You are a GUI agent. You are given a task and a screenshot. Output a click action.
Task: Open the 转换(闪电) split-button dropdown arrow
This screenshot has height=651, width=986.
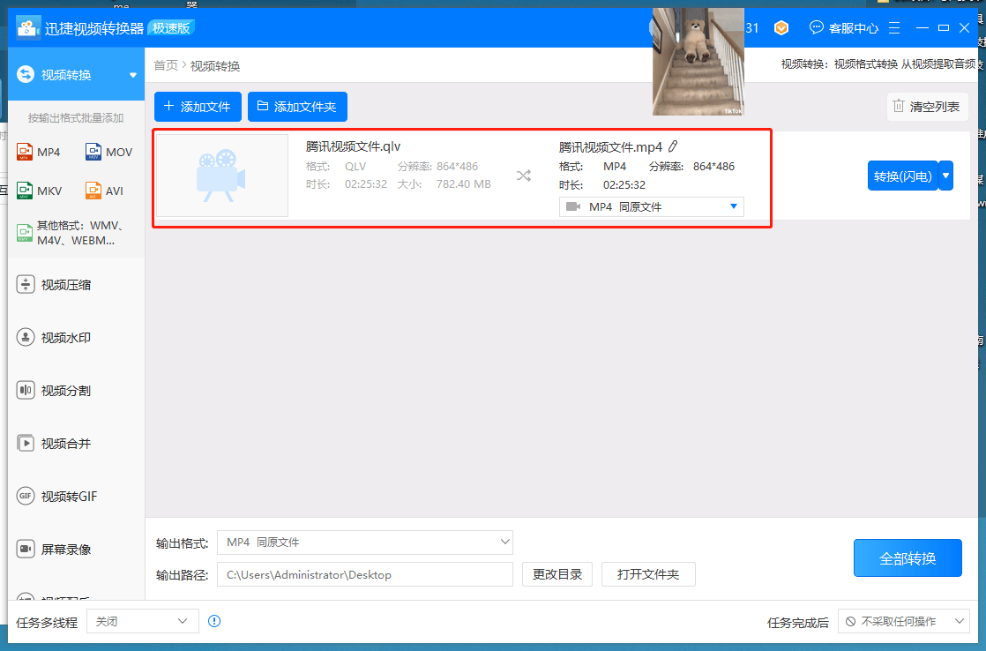coord(945,176)
